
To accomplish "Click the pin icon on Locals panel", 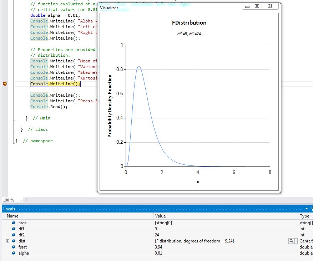I will [312, 209].
